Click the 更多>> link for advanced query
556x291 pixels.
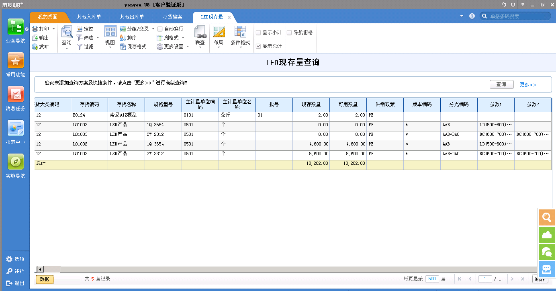(527, 84)
